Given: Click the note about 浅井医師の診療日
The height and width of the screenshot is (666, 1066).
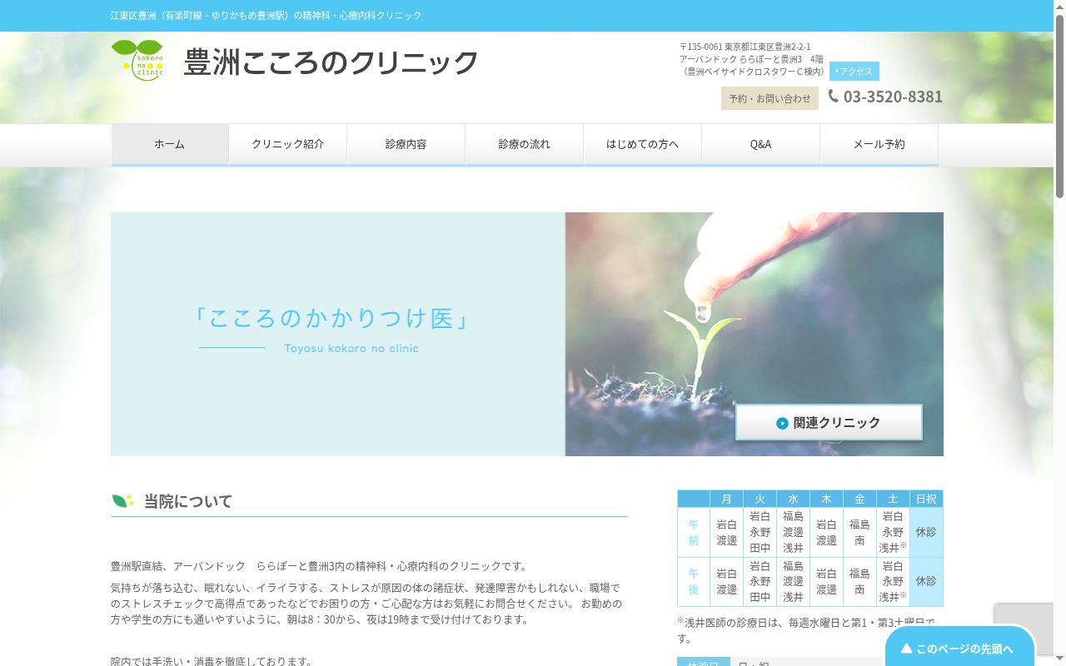Looking at the screenshot, I should [806, 629].
